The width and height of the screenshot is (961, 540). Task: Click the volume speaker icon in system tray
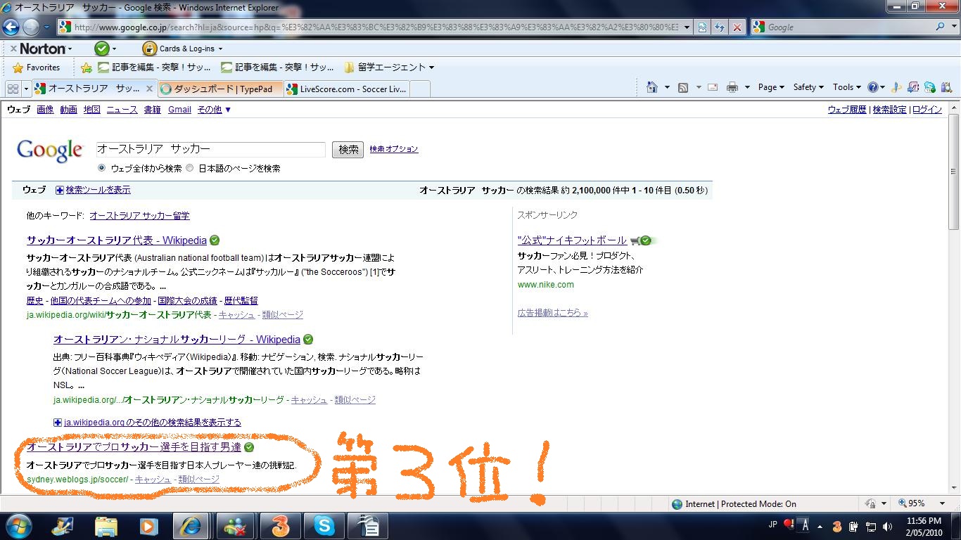[x=888, y=526]
